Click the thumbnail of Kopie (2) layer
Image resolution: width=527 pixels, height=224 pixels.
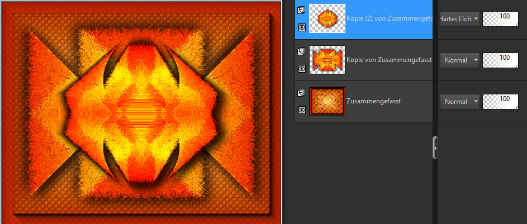[327, 18]
